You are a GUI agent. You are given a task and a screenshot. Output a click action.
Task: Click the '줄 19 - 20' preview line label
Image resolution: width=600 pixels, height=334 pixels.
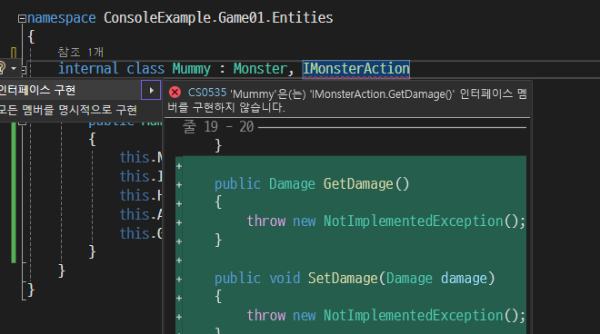click(x=218, y=126)
